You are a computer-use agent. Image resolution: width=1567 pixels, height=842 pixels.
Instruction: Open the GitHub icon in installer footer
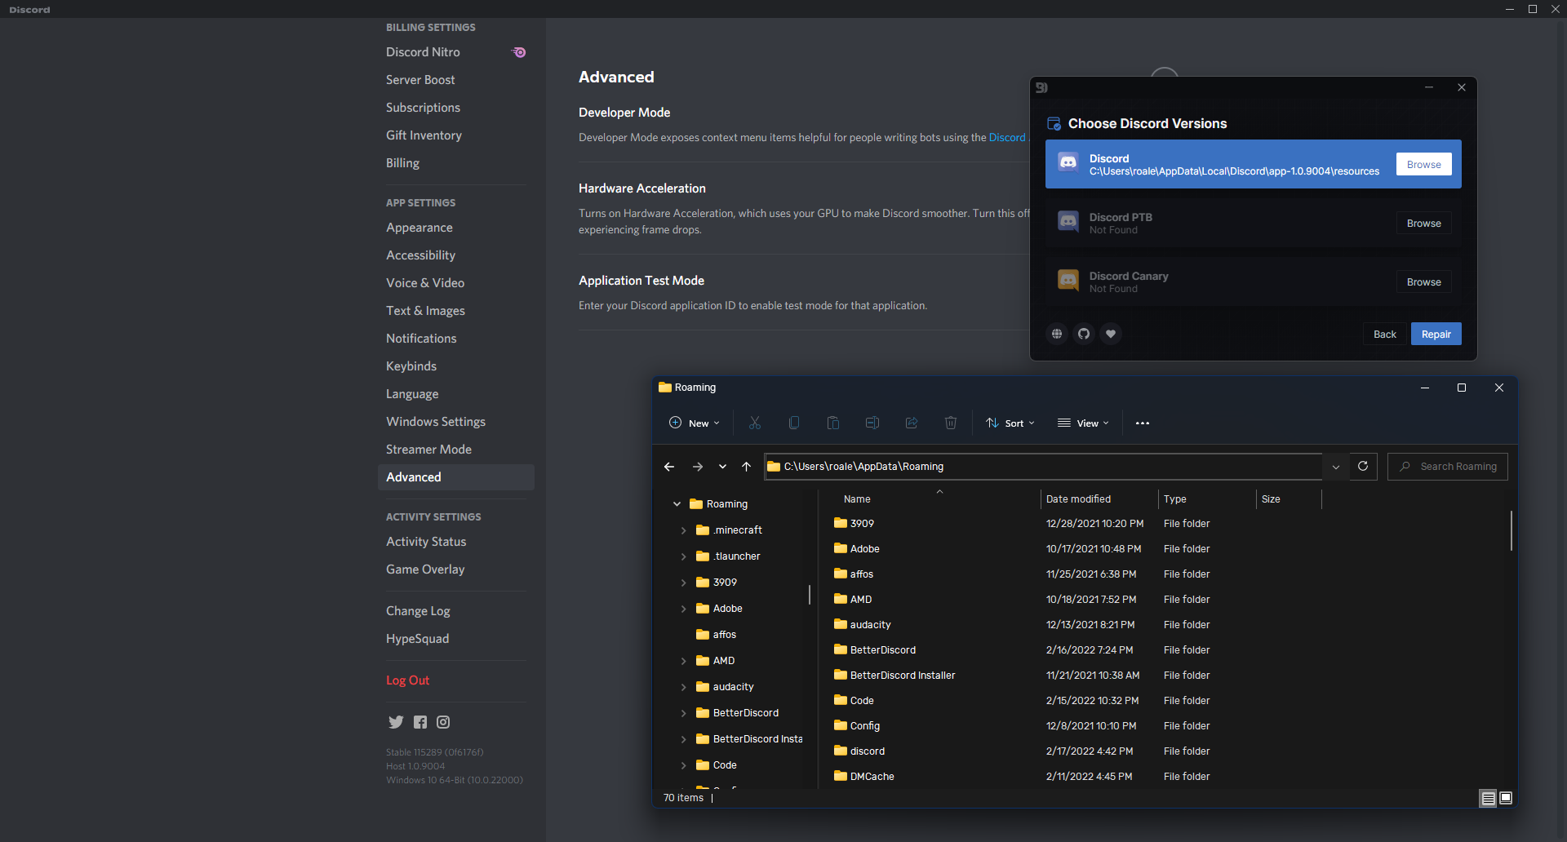click(x=1083, y=334)
